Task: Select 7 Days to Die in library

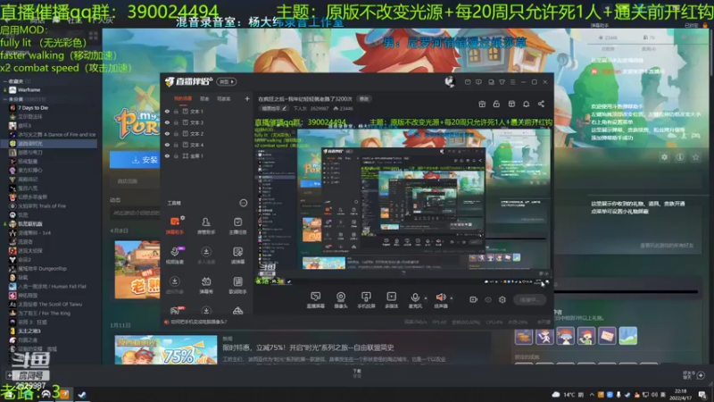Action: coord(33,108)
